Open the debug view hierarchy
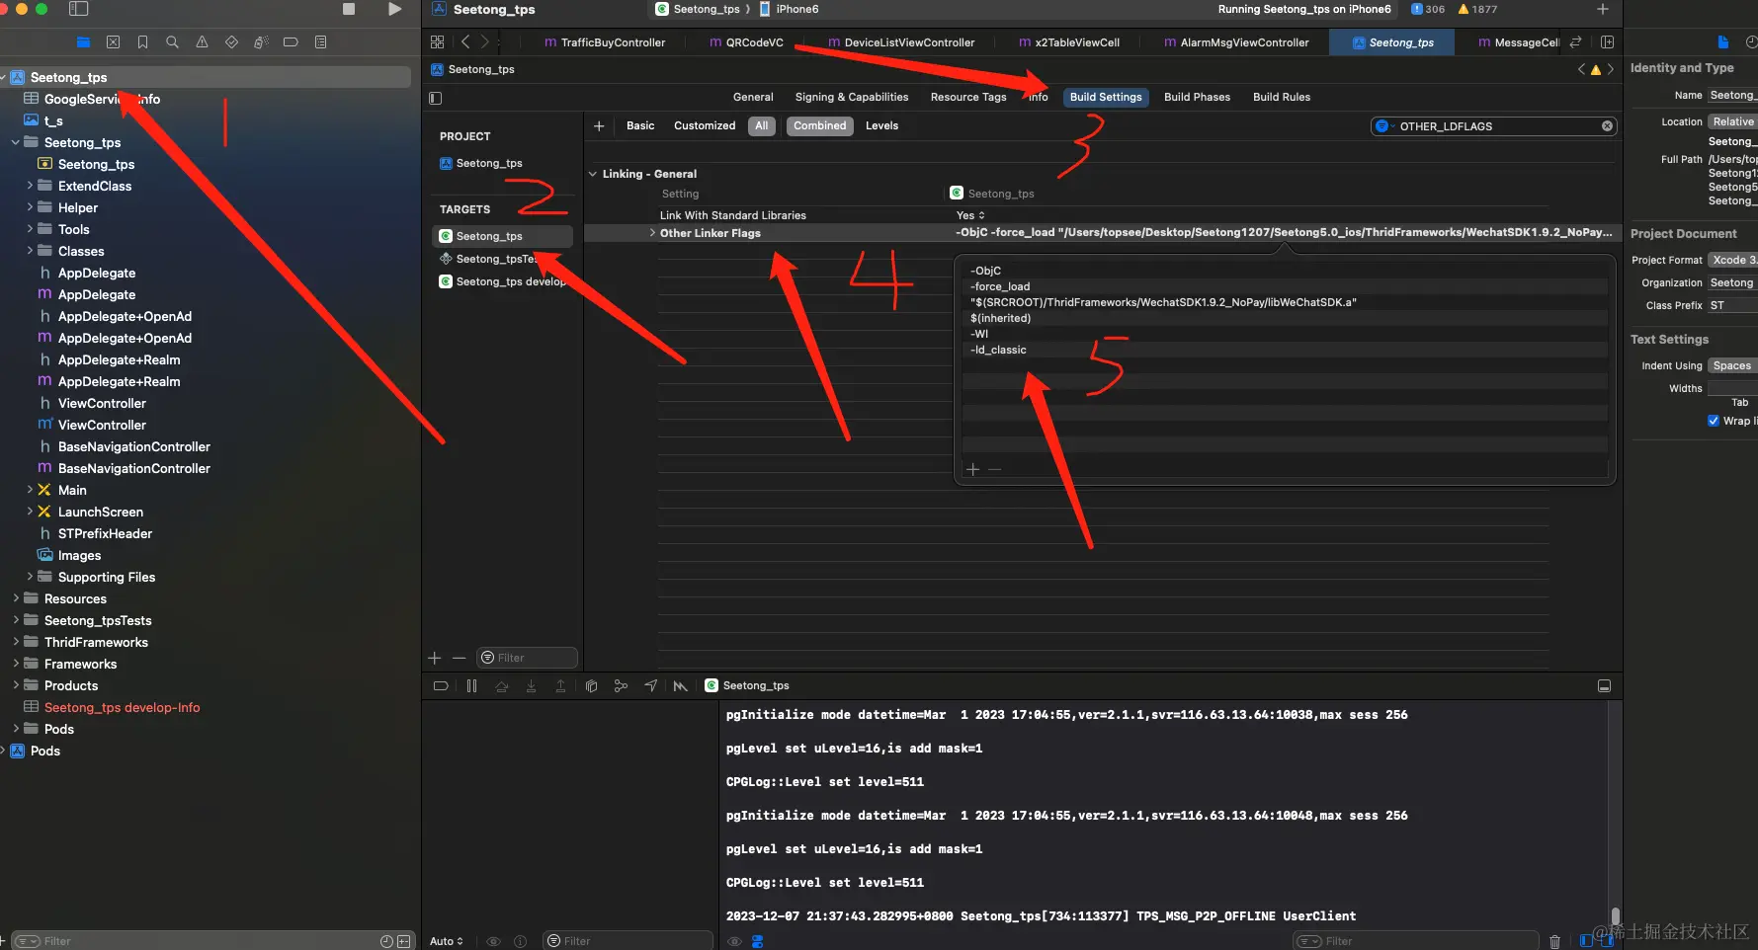 [x=591, y=686]
